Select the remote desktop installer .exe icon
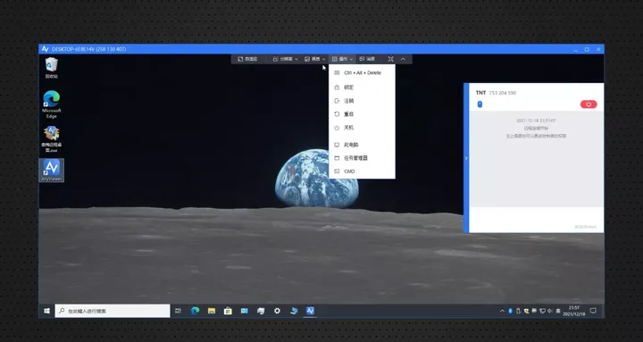 [51, 139]
